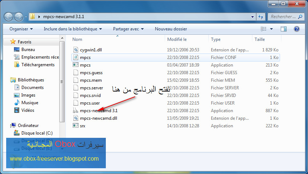
Task: Select Bibliothèques in navigation pane
Action: [x=31, y=80]
